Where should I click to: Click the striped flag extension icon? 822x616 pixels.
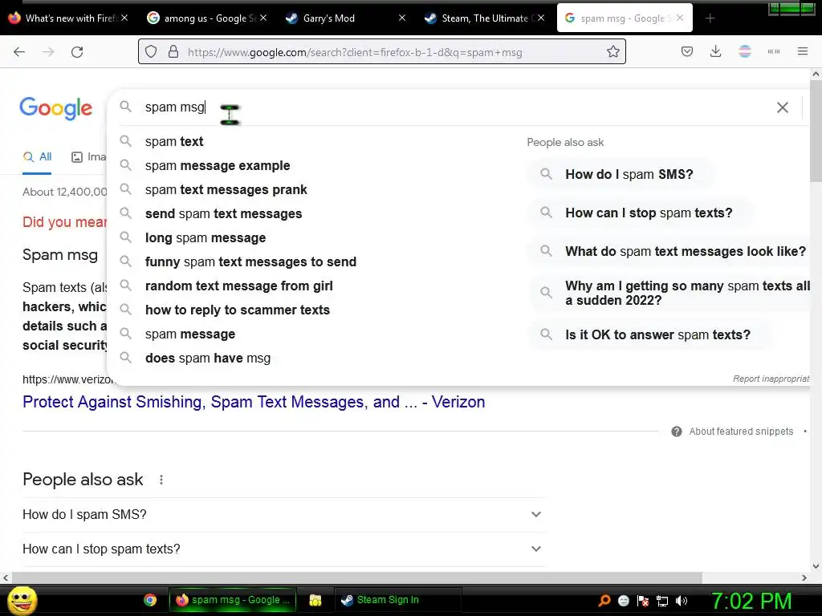tap(745, 51)
